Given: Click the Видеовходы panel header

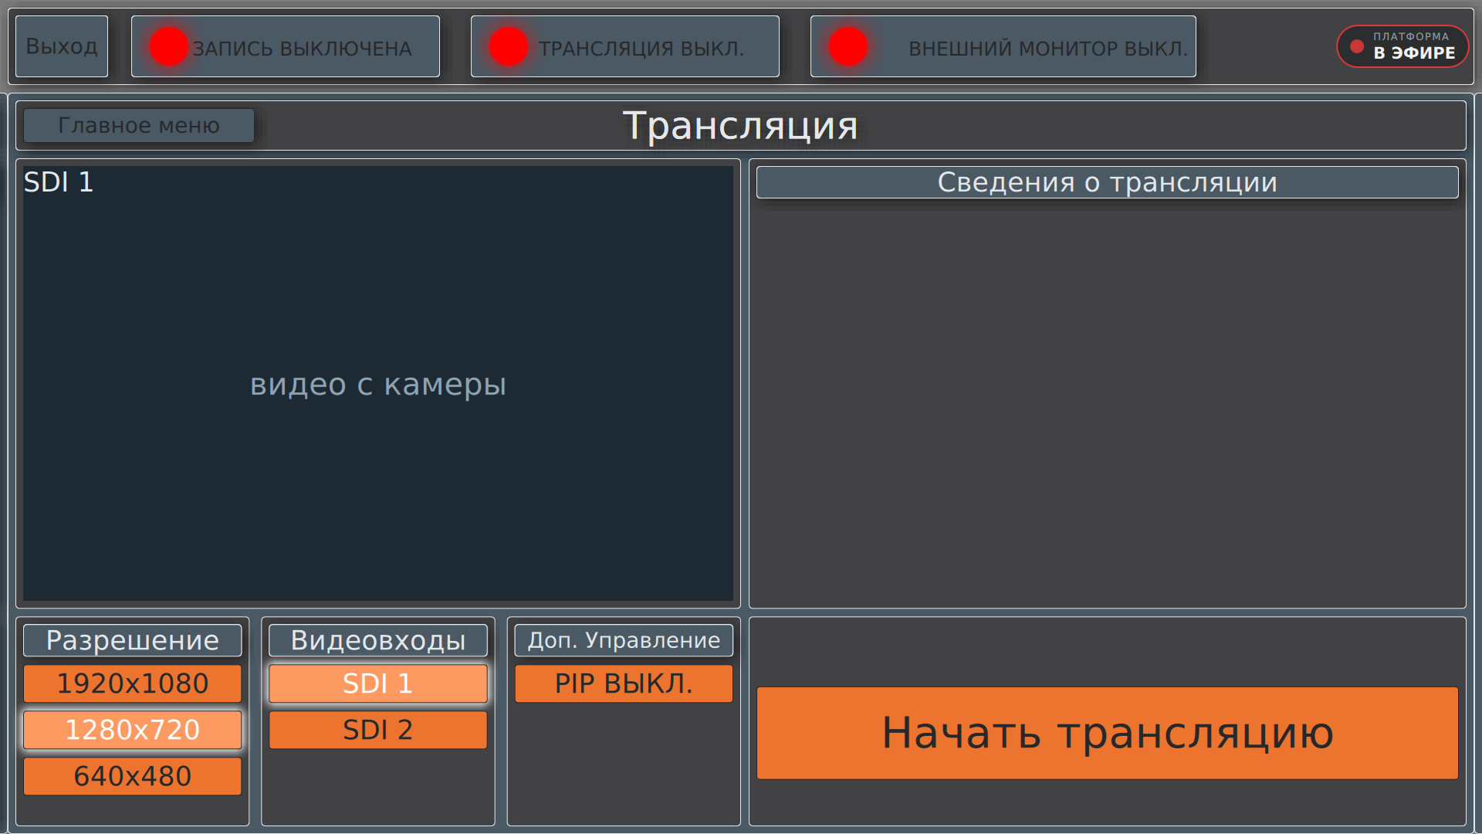Looking at the screenshot, I should tap(378, 640).
